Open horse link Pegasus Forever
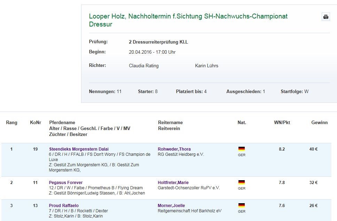The height and width of the screenshot is (221, 337). click(x=66, y=183)
